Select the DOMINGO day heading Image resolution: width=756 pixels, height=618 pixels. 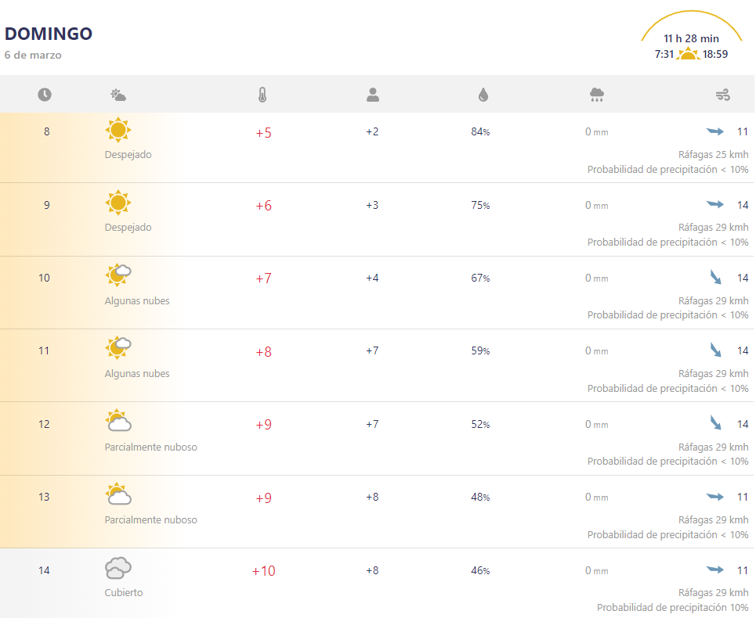click(x=49, y=34)
